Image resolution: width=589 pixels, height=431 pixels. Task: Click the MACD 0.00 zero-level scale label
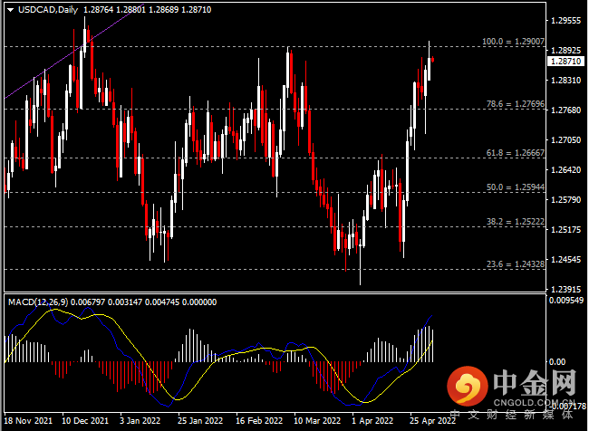click(557, 361)
